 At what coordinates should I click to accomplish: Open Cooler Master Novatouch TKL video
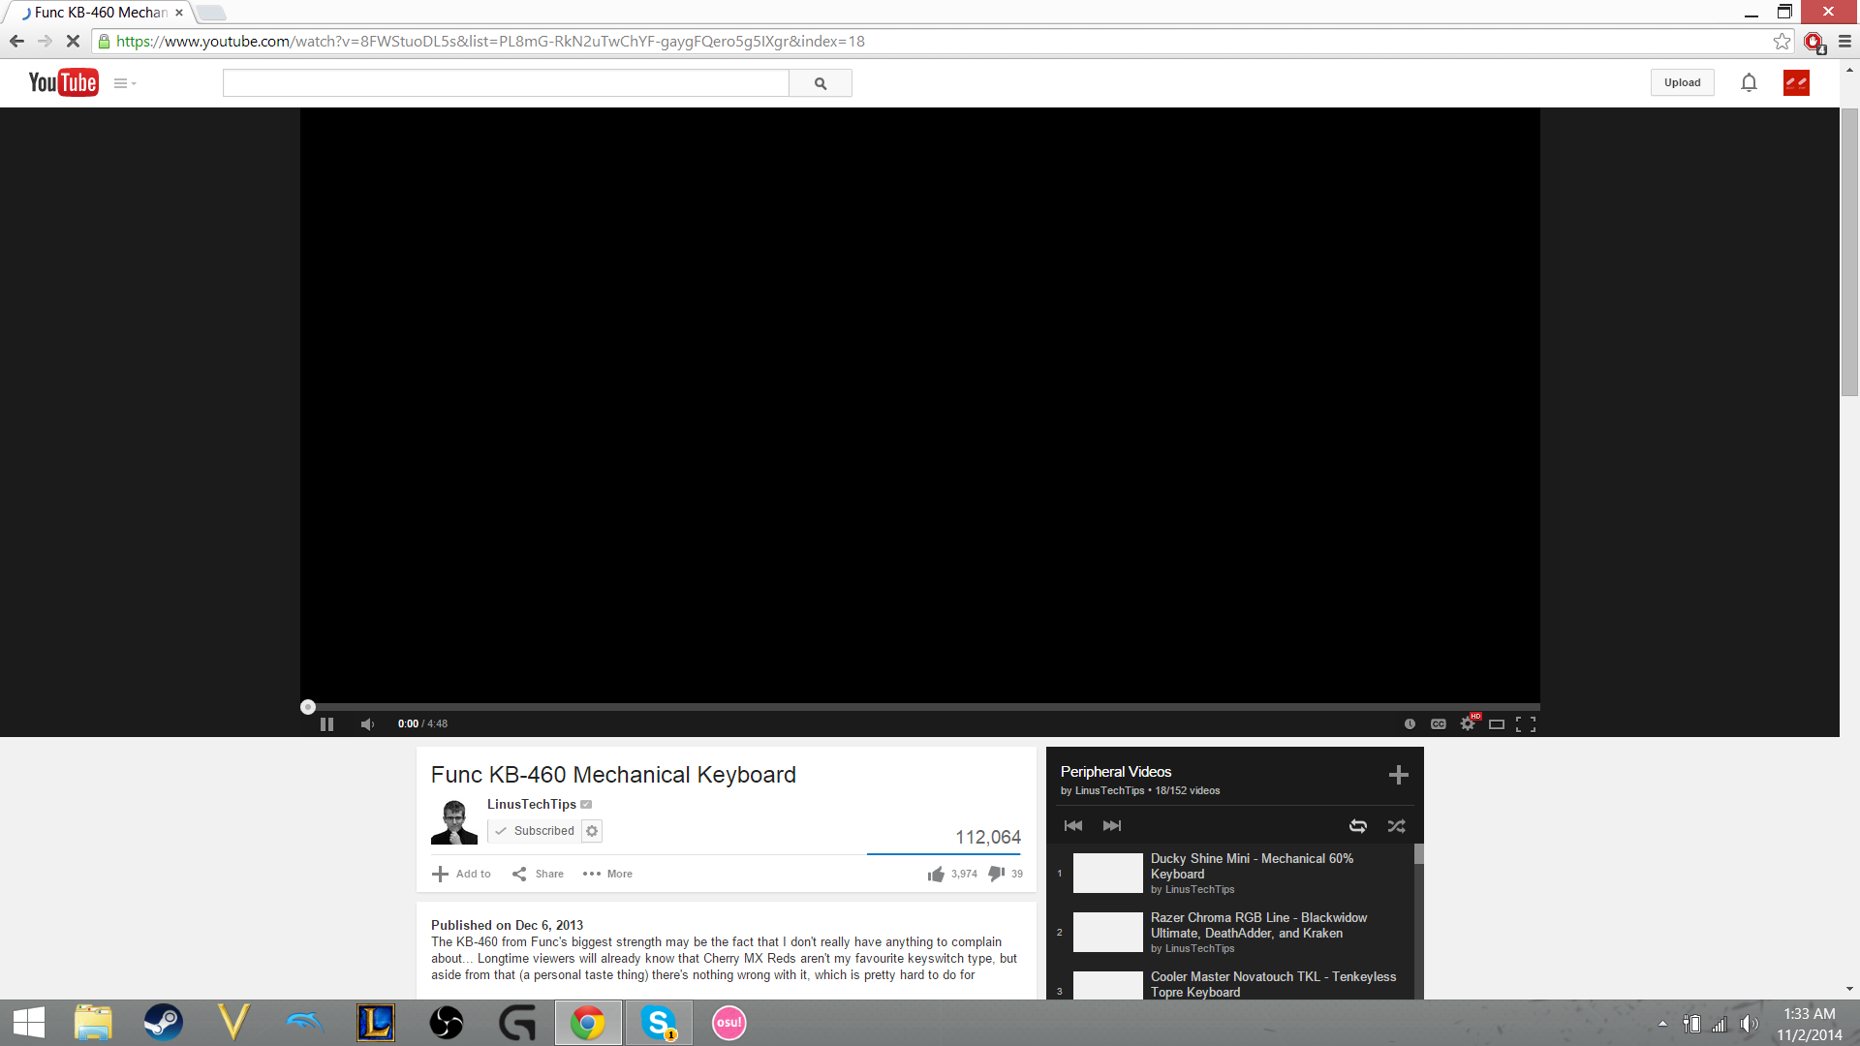click(x=1273, y=984)
